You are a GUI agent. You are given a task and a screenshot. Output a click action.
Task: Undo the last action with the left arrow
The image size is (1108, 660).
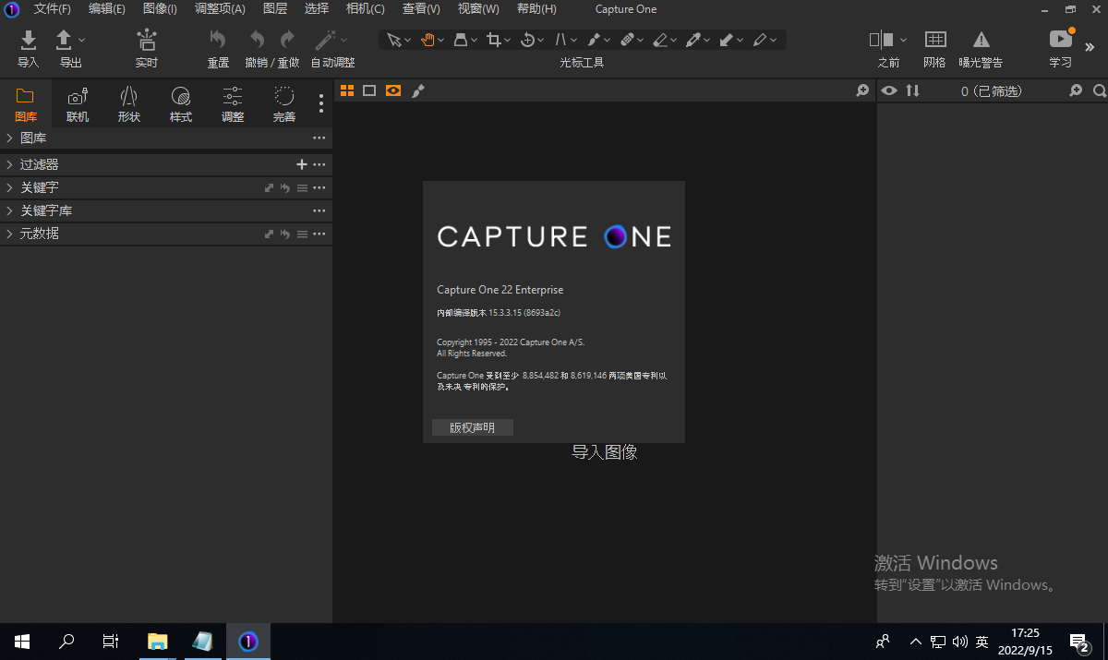click(257, 40)
